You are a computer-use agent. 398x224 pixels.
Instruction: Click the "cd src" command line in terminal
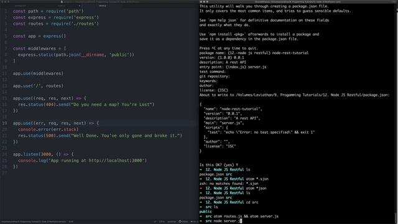point(229,202)
